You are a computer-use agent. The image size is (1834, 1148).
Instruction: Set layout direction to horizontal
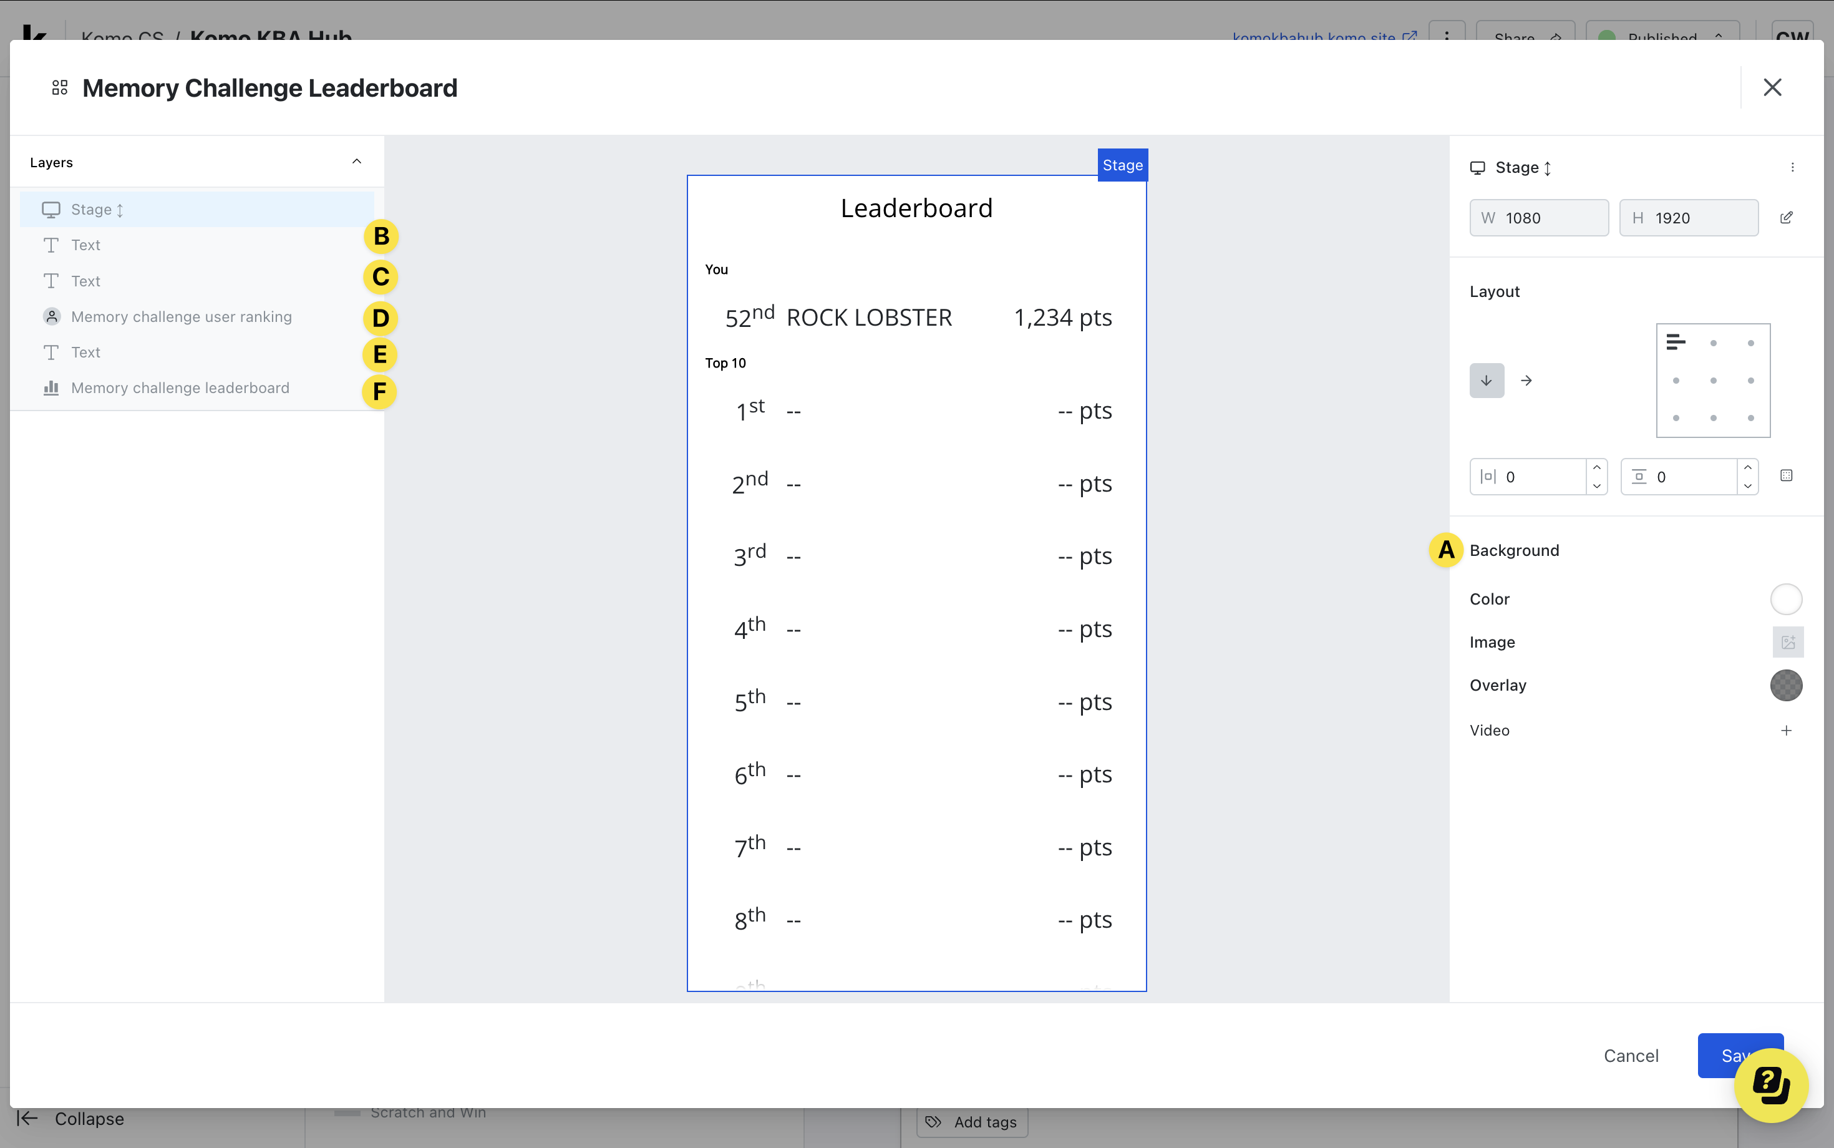pos(1526,381)
